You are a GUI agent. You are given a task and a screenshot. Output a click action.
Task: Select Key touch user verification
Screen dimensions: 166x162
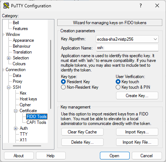click(x=118, y=82)
